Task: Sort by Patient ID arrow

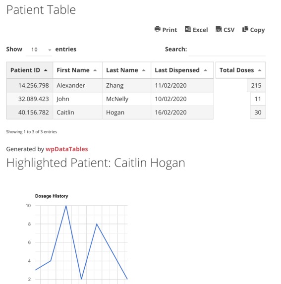Action: pos(46,70)
